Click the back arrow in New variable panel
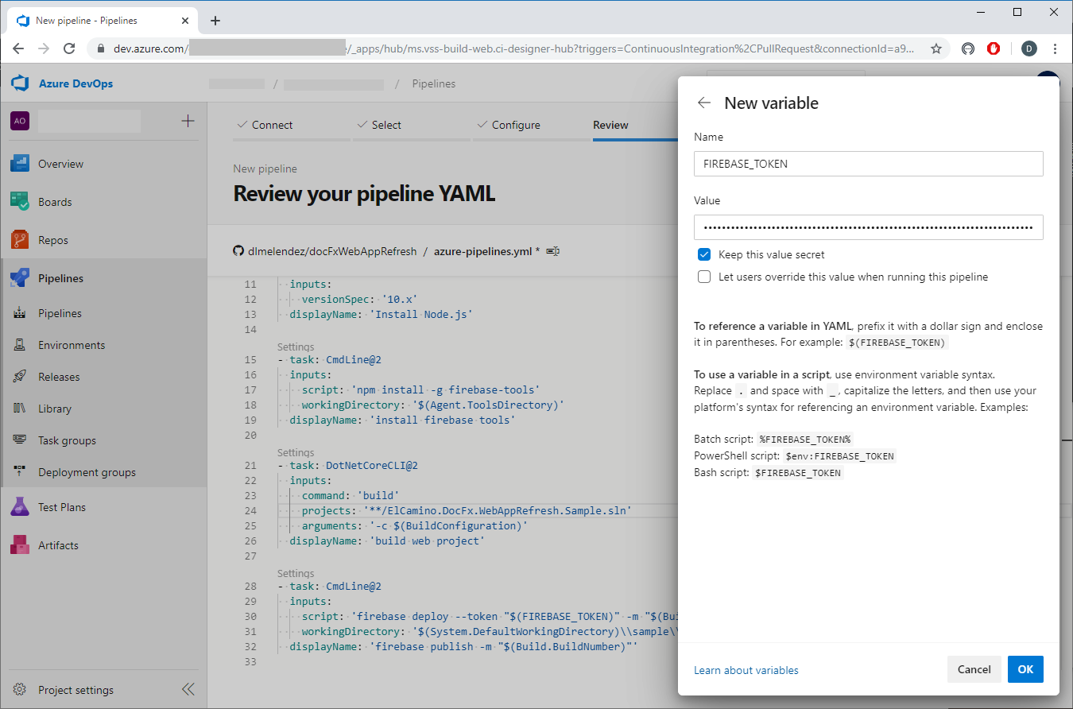This screenshot has width=1073, height=709. click(x=703, y=103)
